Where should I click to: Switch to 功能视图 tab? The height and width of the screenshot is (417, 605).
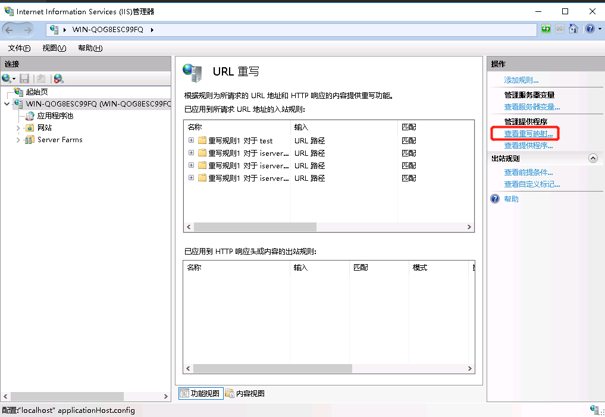200,393
